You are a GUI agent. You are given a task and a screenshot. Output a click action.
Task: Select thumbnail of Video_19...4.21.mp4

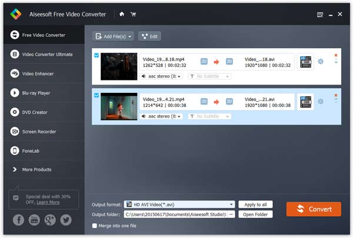[x=119, y=106]
